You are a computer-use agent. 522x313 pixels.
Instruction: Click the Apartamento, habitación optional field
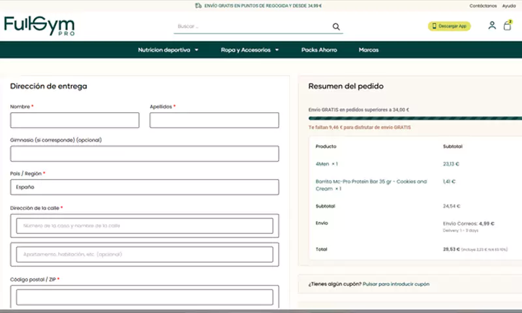tap(144, 254)
